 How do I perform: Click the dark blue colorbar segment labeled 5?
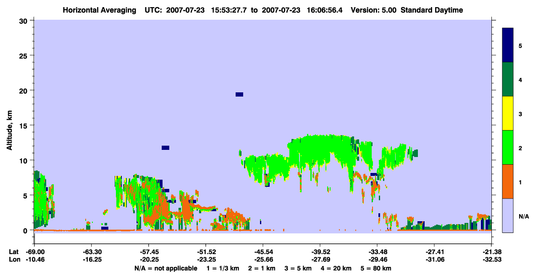pos(508,45)
